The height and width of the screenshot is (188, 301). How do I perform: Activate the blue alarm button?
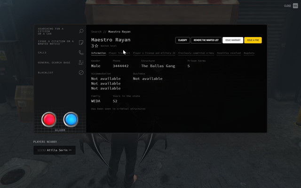[71, 119]
